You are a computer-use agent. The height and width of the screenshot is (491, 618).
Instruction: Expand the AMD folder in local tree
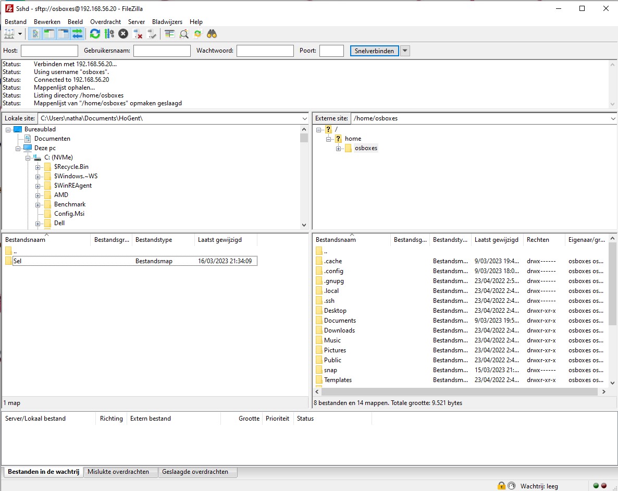(38, 195)
